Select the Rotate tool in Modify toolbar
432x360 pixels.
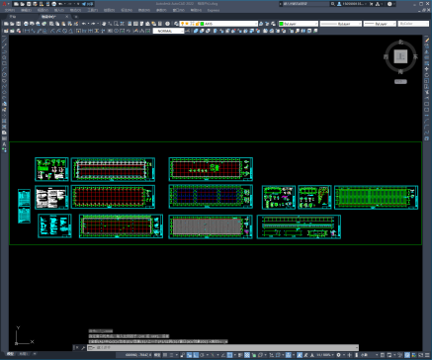[x=427, y=75]
